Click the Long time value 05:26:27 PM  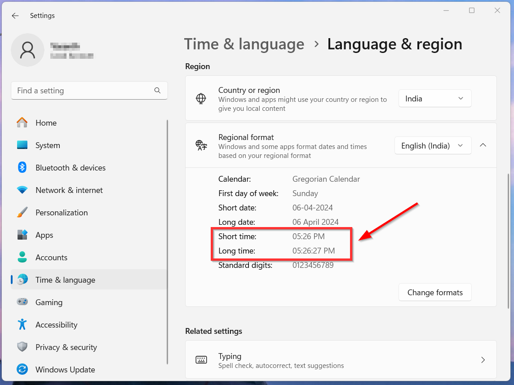pyautogui.click(x=314, y=251)
